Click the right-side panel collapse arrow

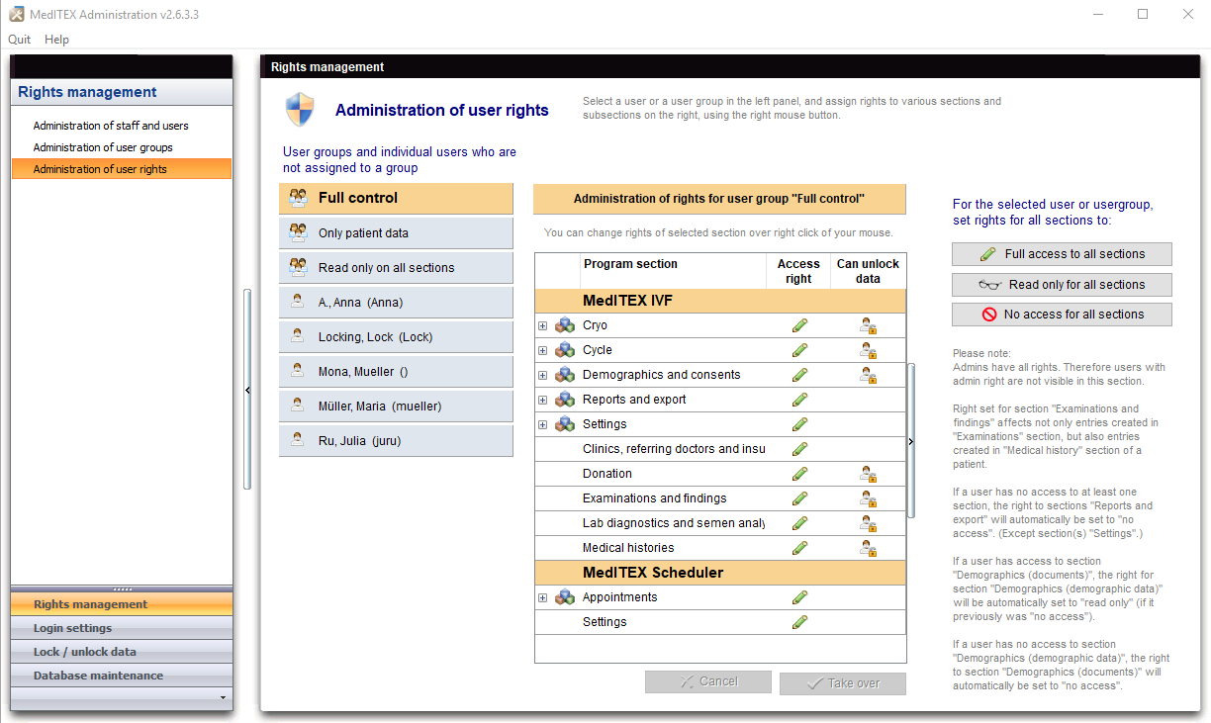(911, 442)
